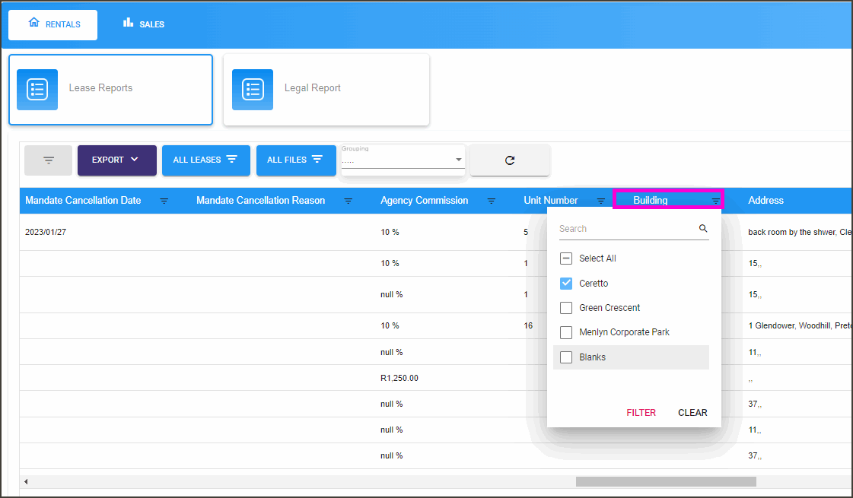The image size is (853, 498).
Task: Refresh the report grid with the reload icon
Action: tap(510, 160)
